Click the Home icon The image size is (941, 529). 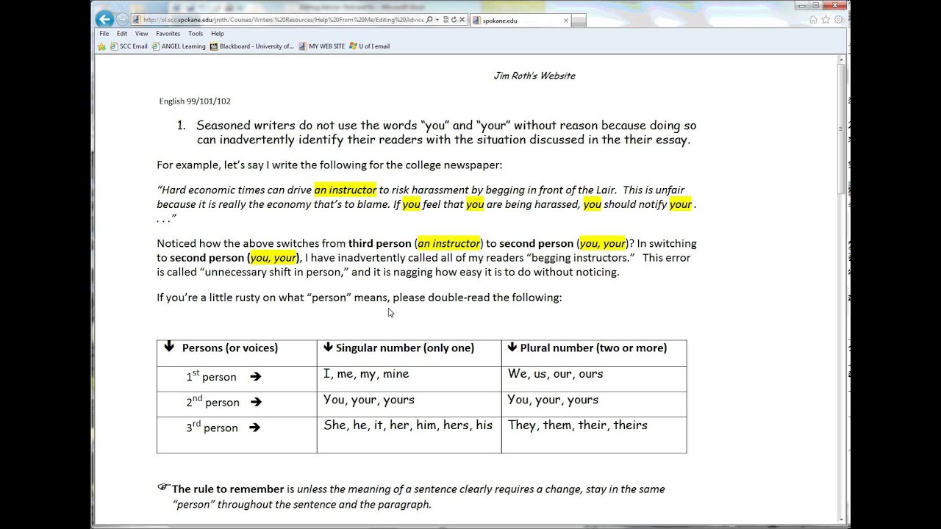[x=814, y=20]
